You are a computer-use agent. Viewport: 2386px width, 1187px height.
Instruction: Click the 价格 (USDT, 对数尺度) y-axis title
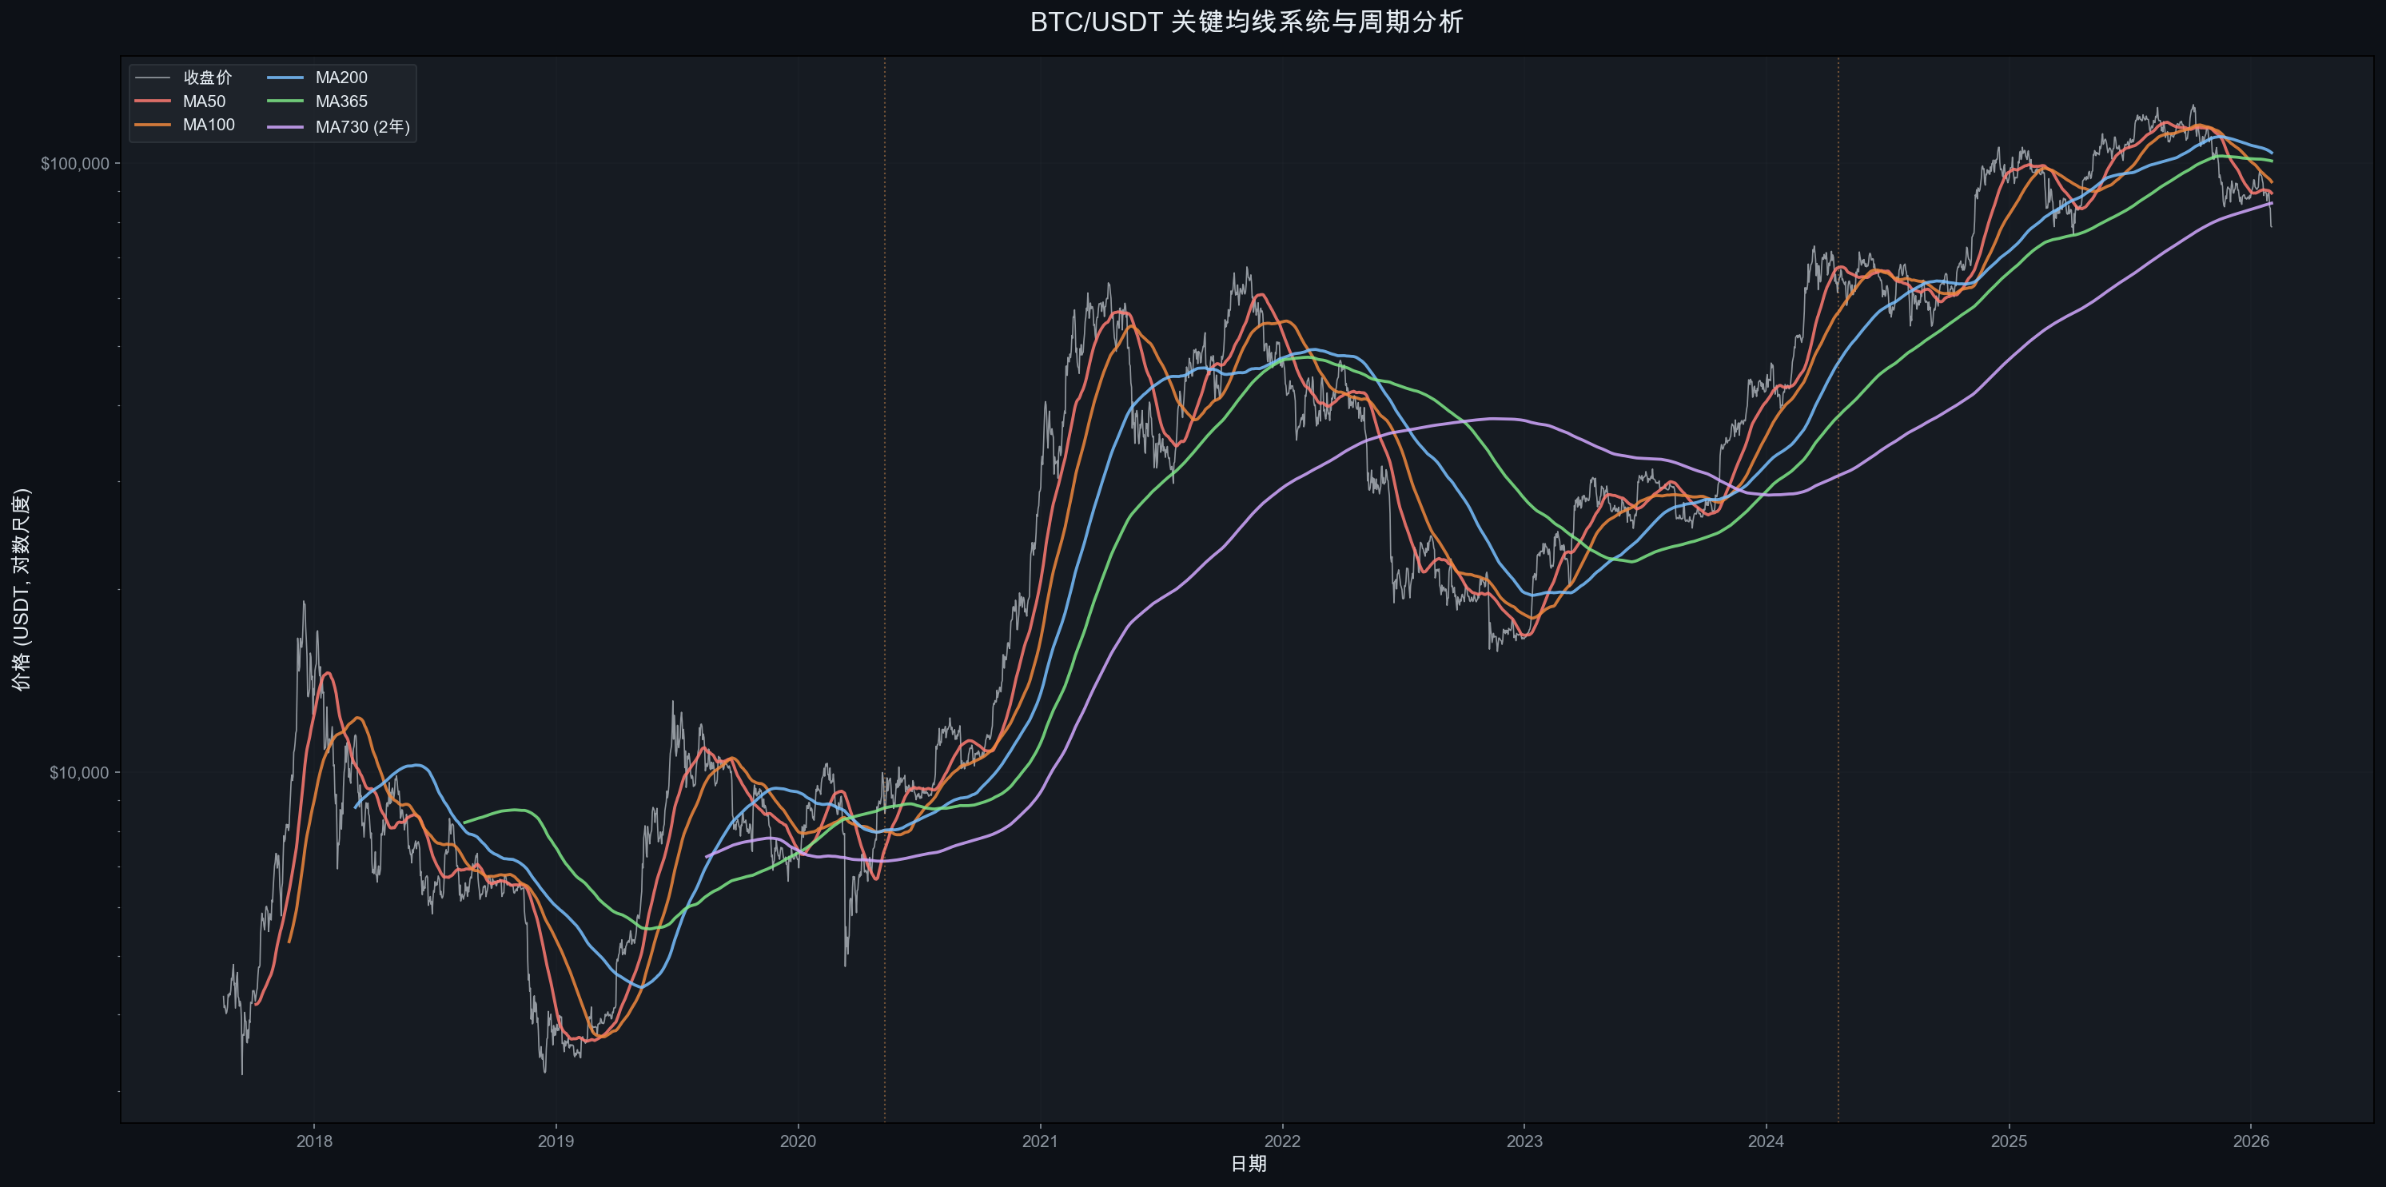click(20, 589)
